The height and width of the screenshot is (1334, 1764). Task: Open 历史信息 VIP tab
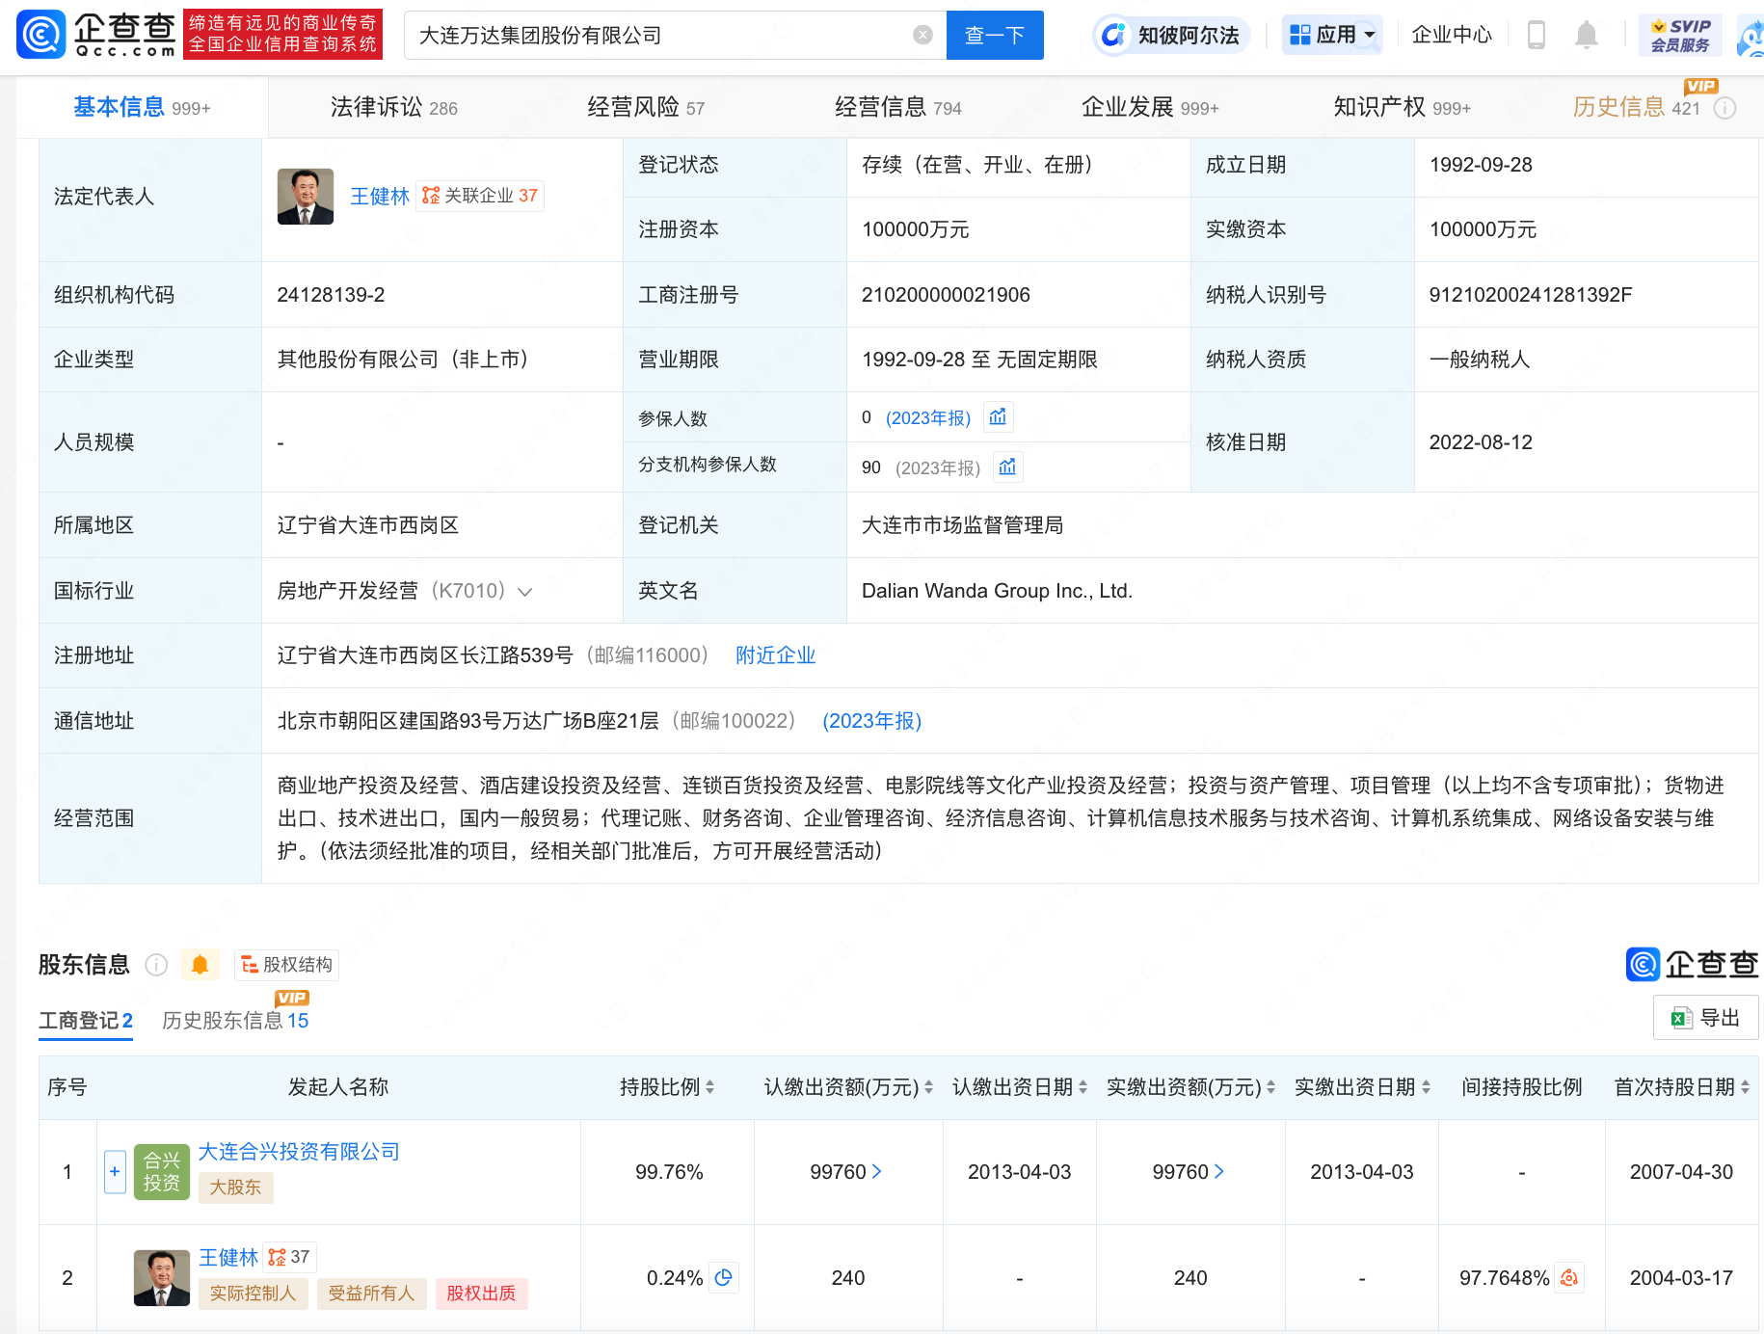(1636, 107)
